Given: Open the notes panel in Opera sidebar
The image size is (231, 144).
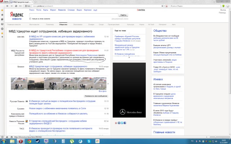Looking at the screenshot, I should pyautogui.click(x=2, y=19).
